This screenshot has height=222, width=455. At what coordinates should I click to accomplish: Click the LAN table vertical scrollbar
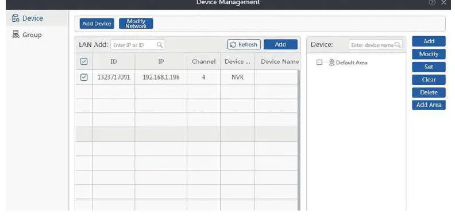(299, 140)
